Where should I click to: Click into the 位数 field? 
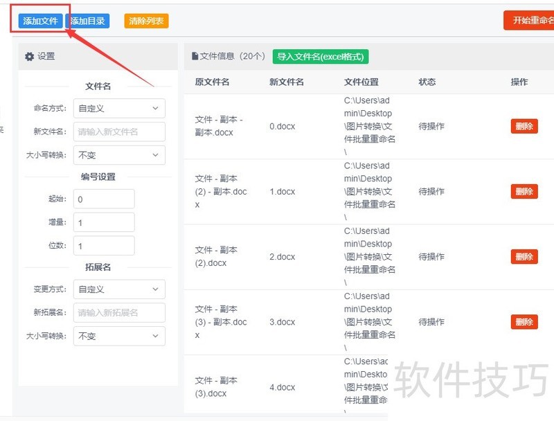(x=104, y=246)
